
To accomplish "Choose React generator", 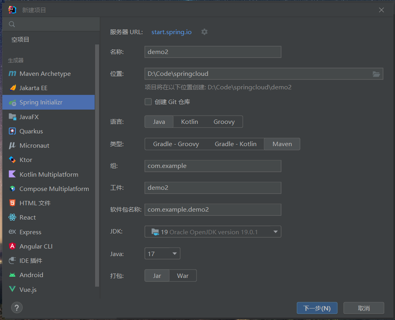I will pyautogui.click(x=49, y=218).
